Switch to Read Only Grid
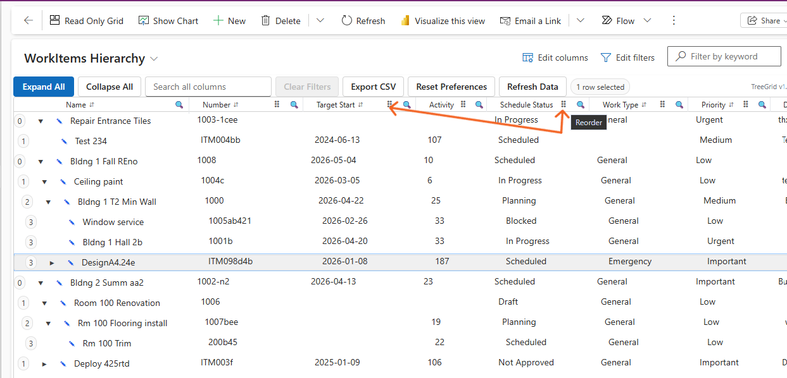This screenshot has width=787, height=378. pos(87,21)
